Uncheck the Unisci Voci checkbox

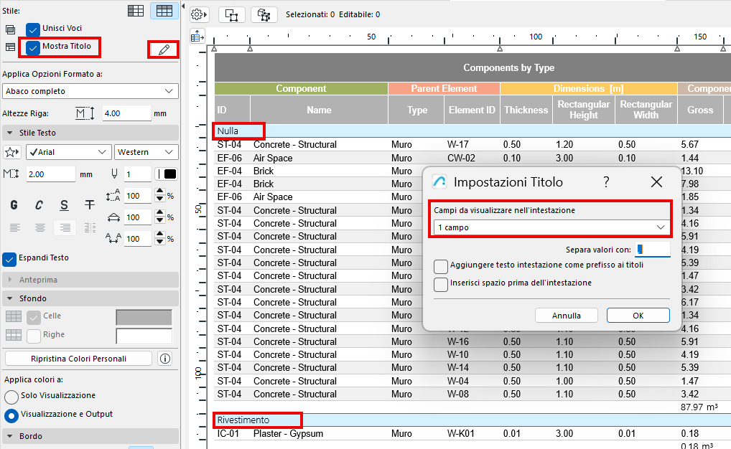tap(33, 29)
